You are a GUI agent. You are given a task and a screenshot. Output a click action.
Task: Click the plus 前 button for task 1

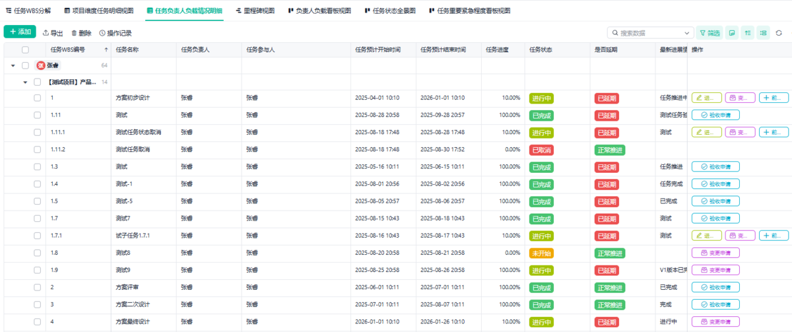click(x=774, y=98)
